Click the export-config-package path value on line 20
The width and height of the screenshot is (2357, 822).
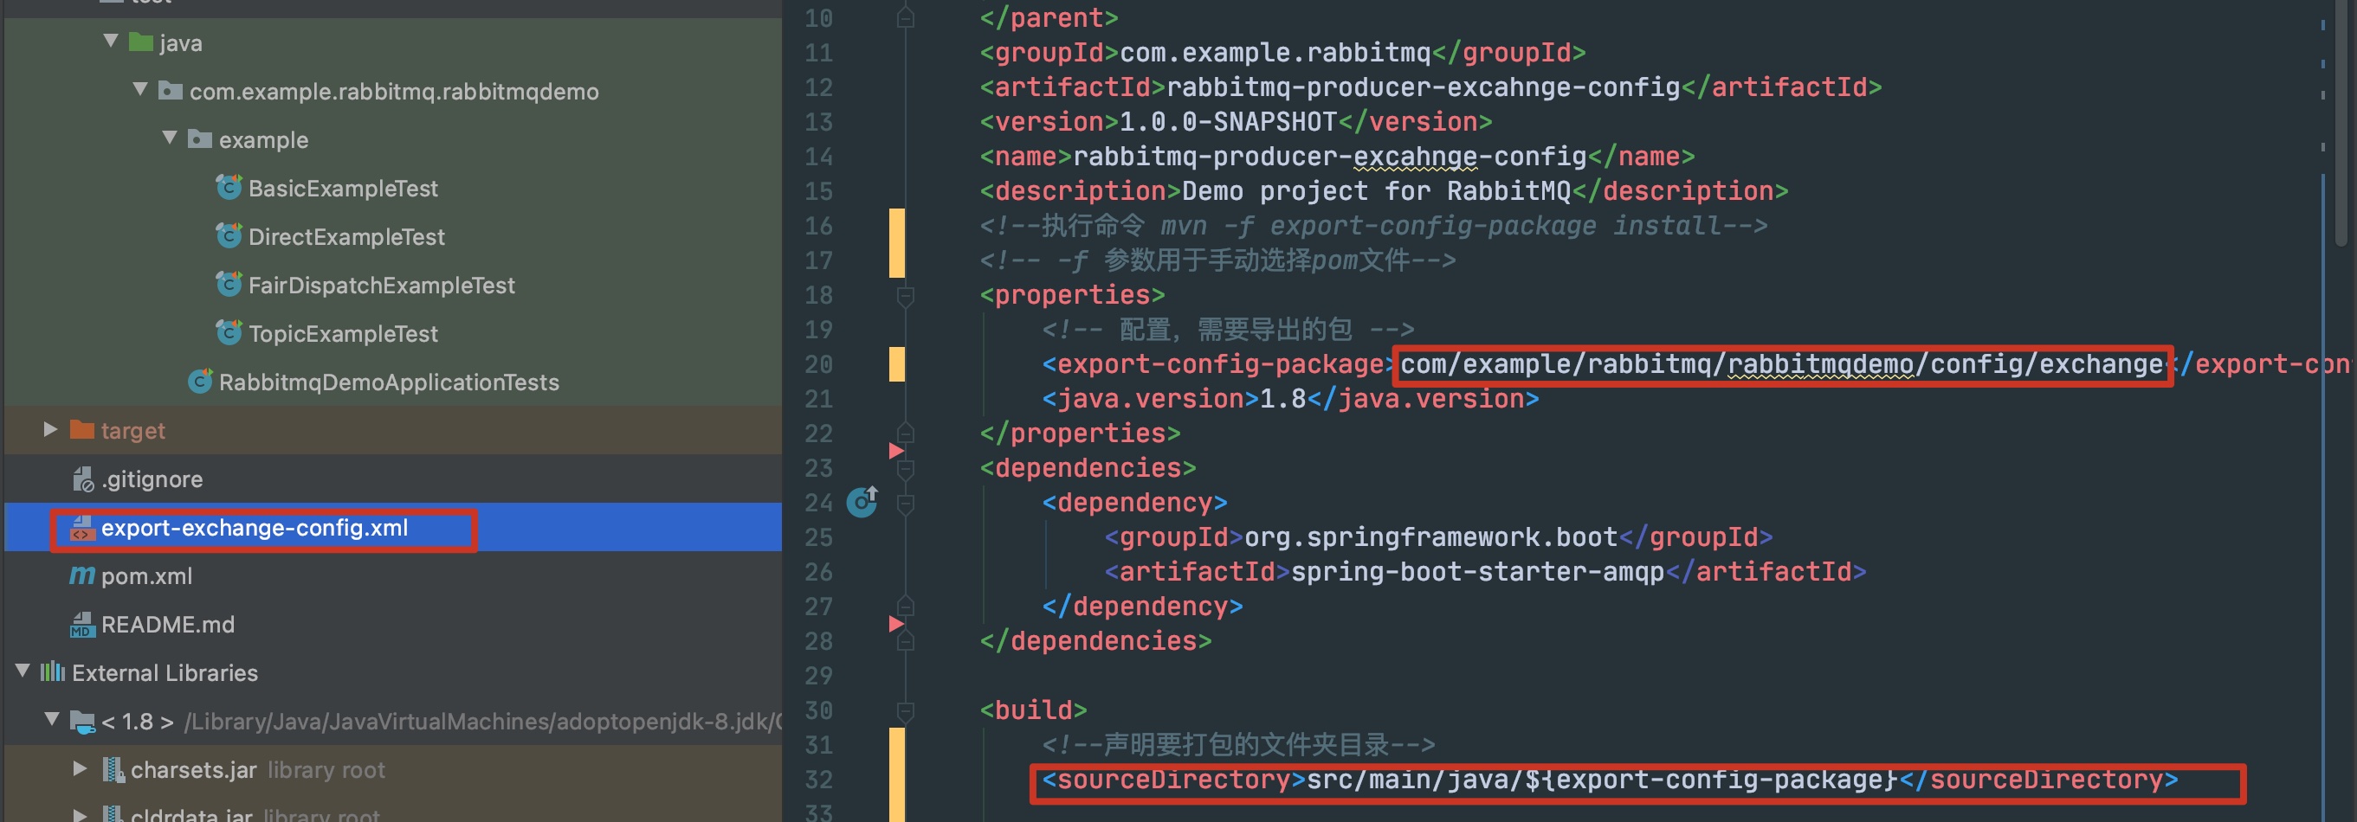pyautogui.click(x=1781, y=365)
